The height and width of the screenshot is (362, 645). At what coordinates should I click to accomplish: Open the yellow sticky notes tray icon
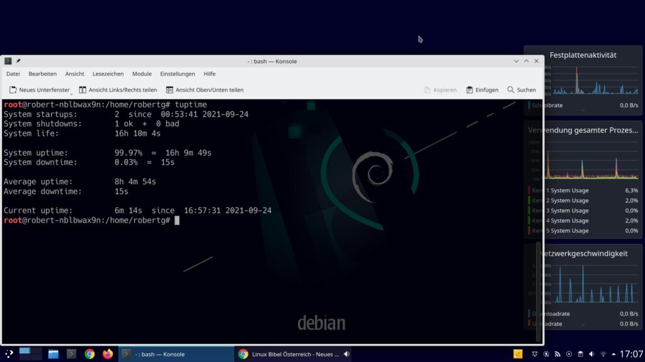[x=518, y=354]
